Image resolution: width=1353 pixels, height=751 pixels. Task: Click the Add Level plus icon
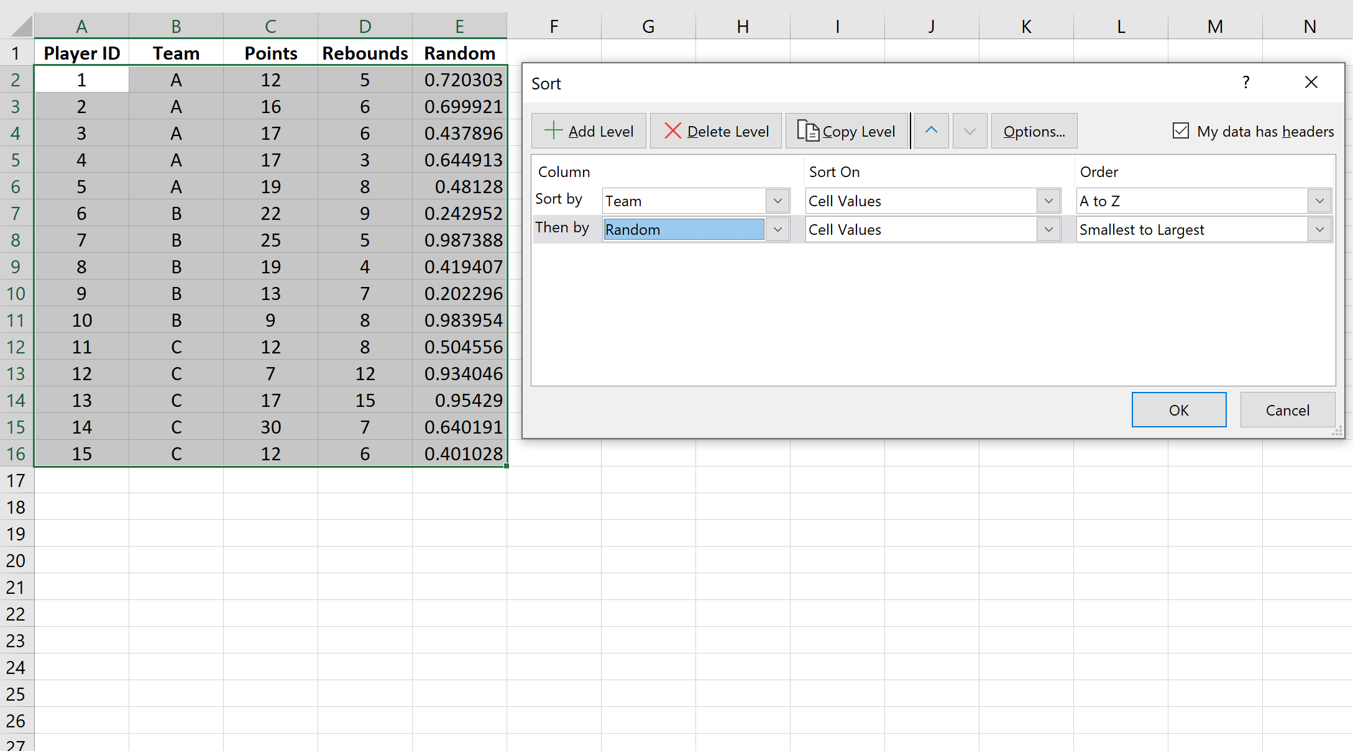[x=553, y=131]
